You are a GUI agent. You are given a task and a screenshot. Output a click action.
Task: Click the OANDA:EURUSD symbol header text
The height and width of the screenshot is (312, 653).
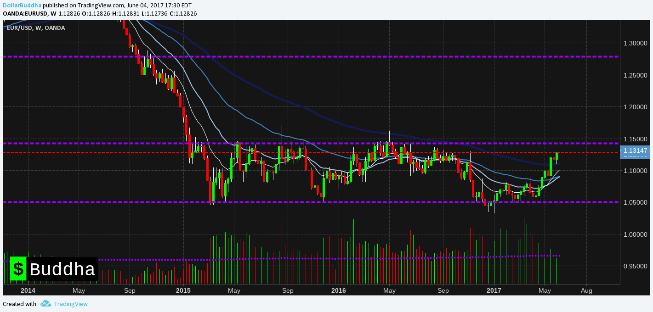(x=26, y=13)
